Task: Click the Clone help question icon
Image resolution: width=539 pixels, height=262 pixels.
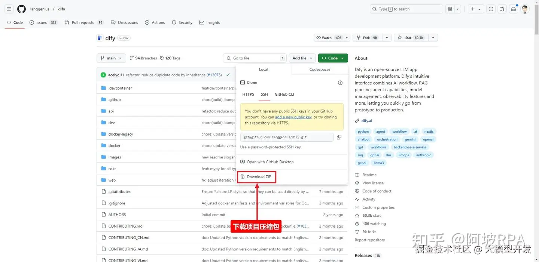Action: pyautogui.click(x=340, y=83)
